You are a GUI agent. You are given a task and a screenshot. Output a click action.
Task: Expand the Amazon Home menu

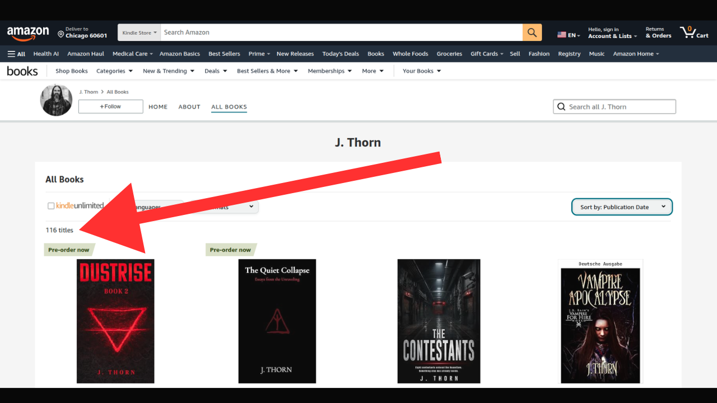636,54
